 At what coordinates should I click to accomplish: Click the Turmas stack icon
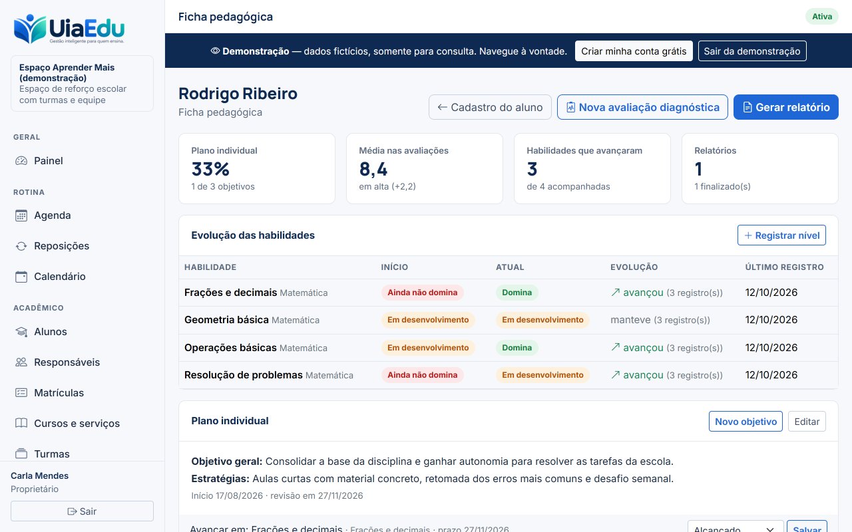pos(21,454)
